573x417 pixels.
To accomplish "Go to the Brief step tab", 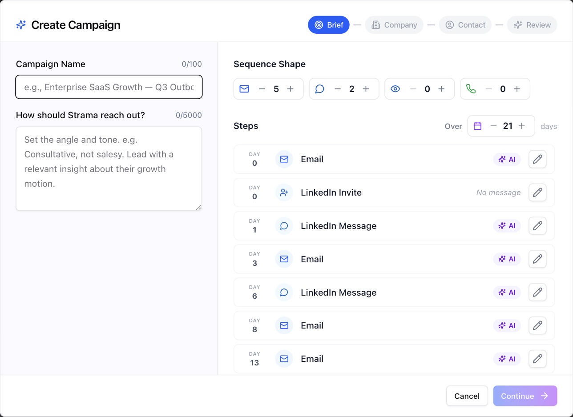I will (329, 25).
